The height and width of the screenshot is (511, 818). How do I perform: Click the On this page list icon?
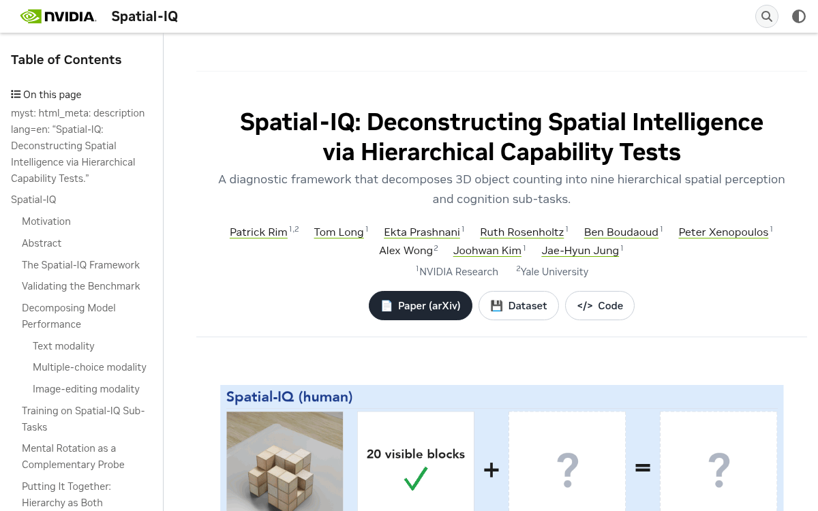tap(16, 95)
